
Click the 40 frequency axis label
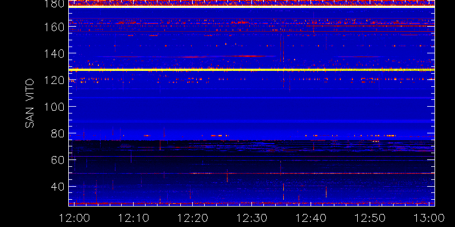57,187
